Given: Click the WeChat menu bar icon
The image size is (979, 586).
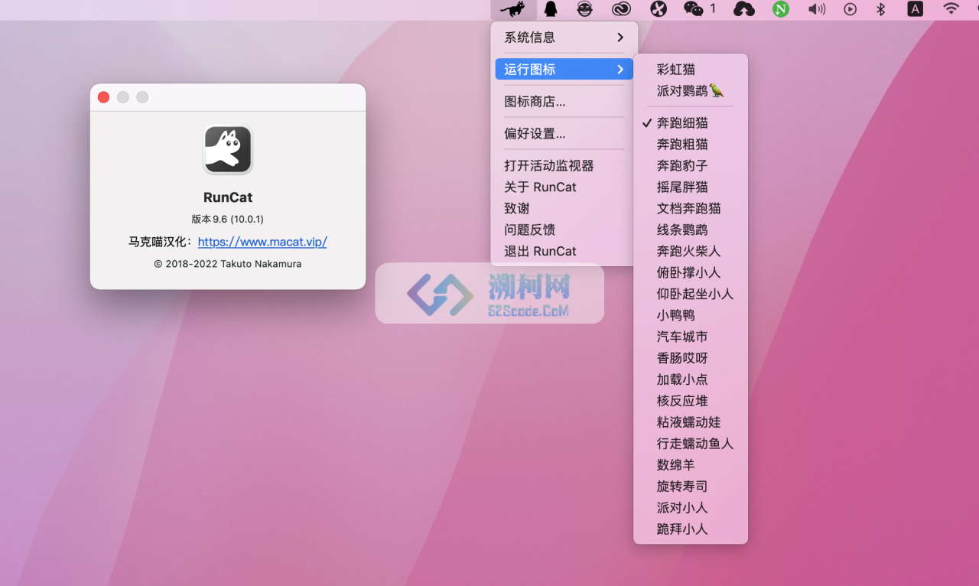Looking at the screenshot, I should 693,9.
